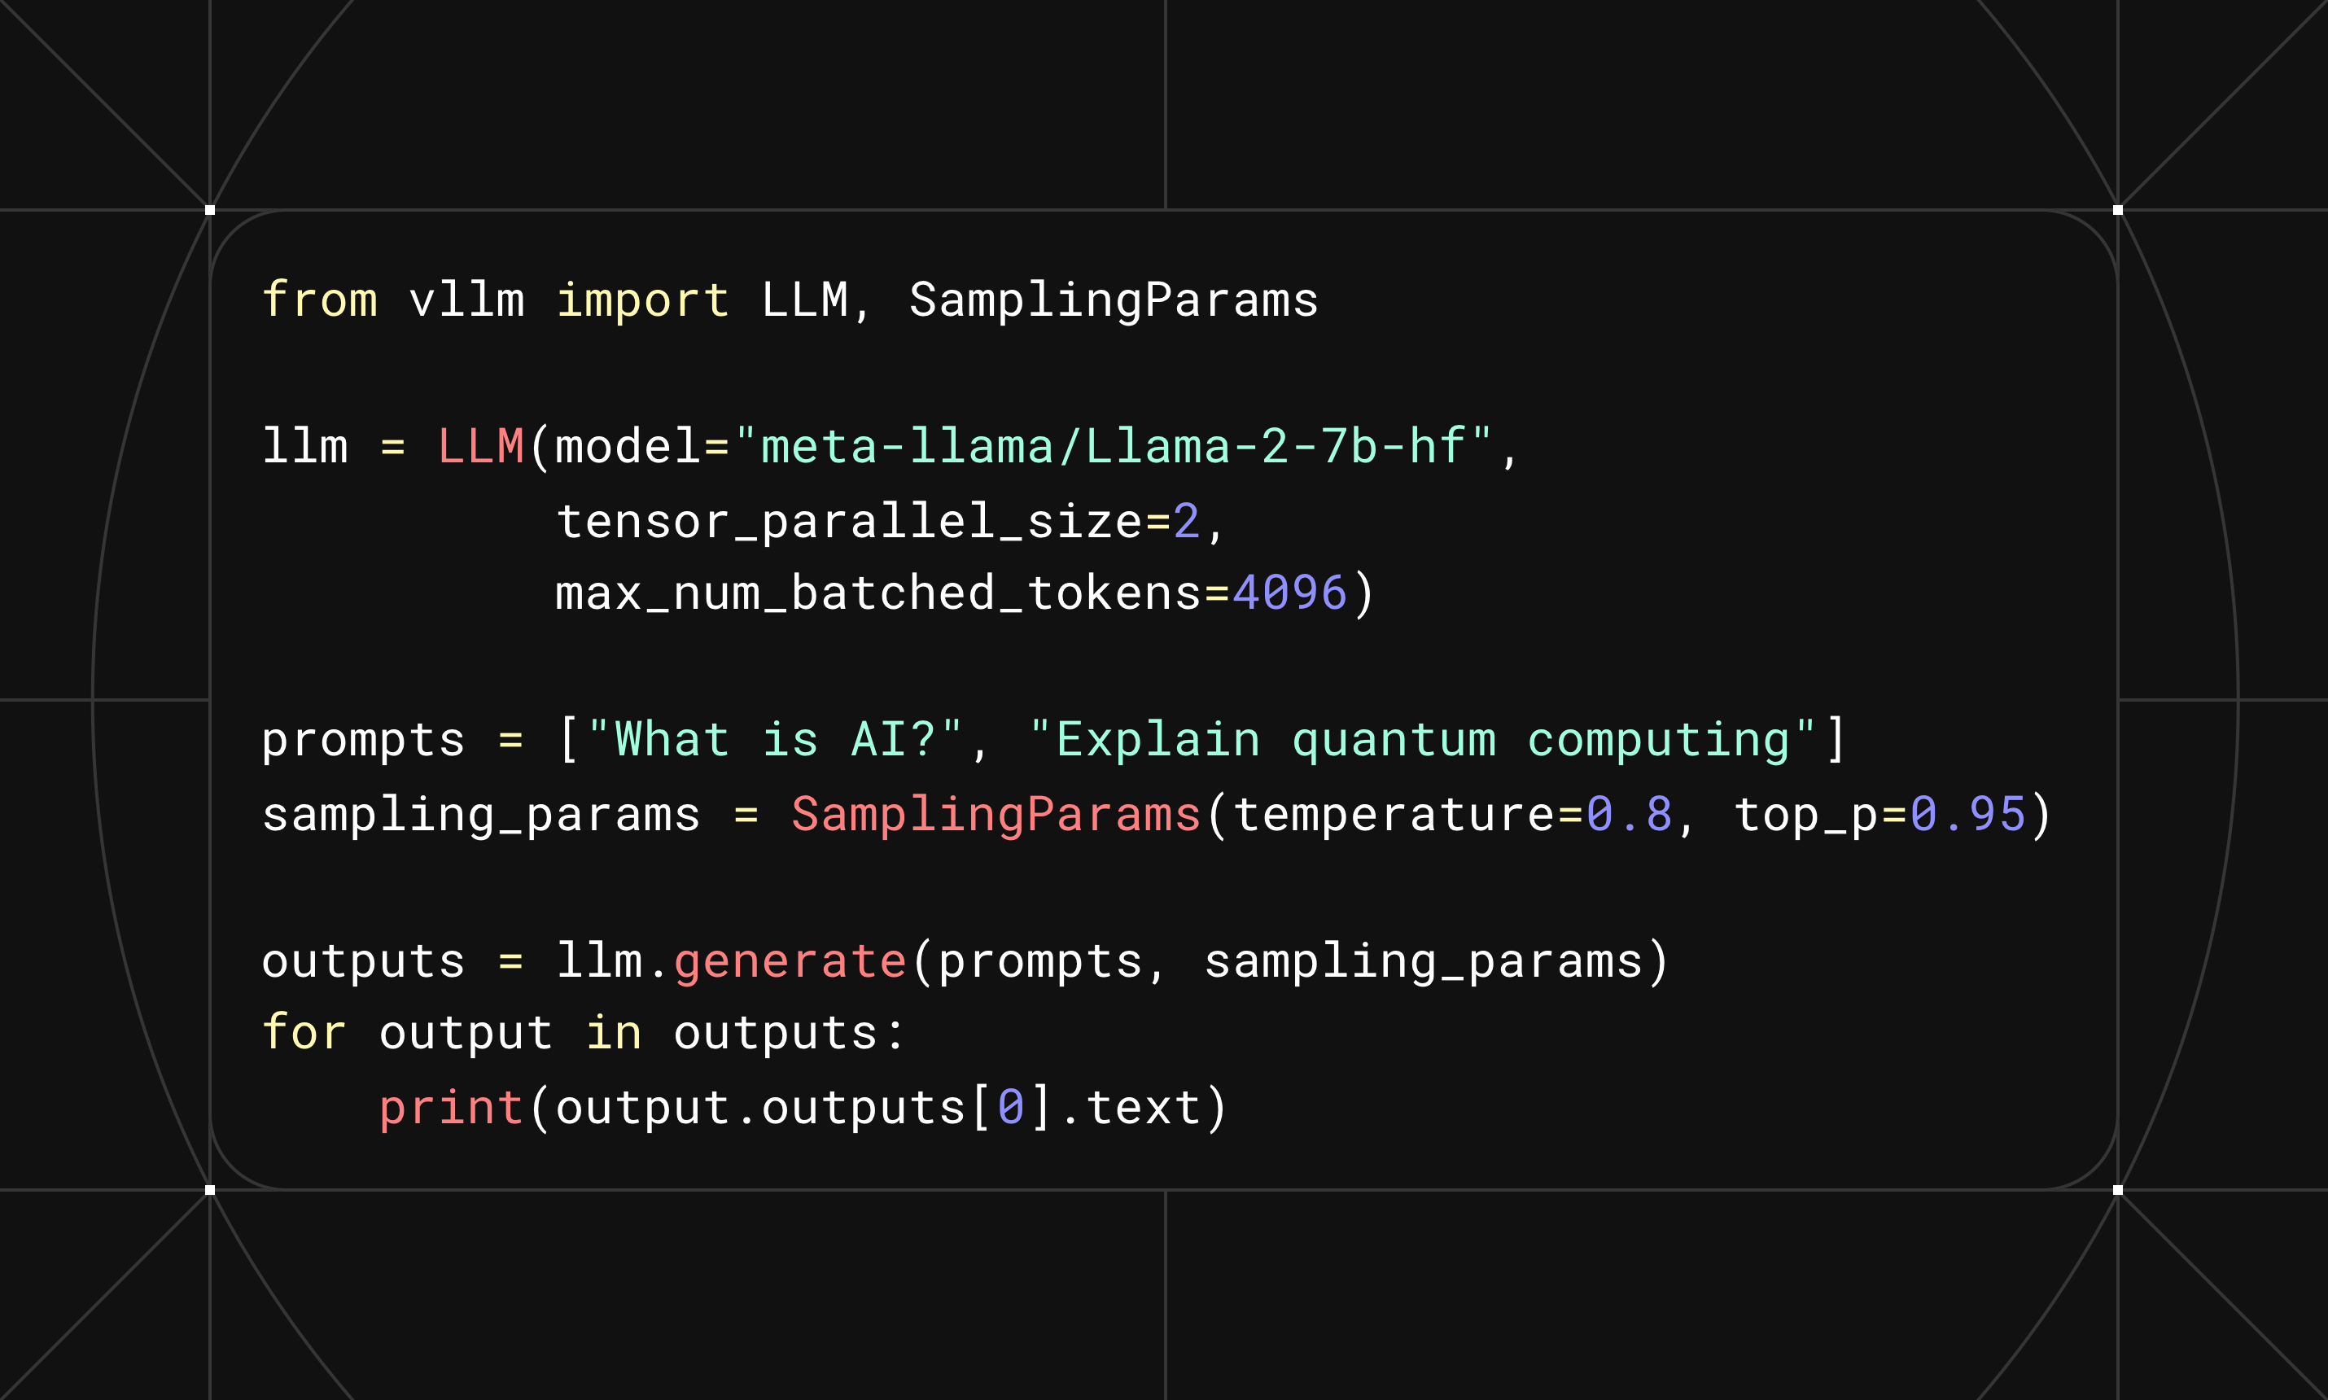Select the "model" argument name
The width and height of the screenshot is (2328, 1400).
click(x=628, y=446)
